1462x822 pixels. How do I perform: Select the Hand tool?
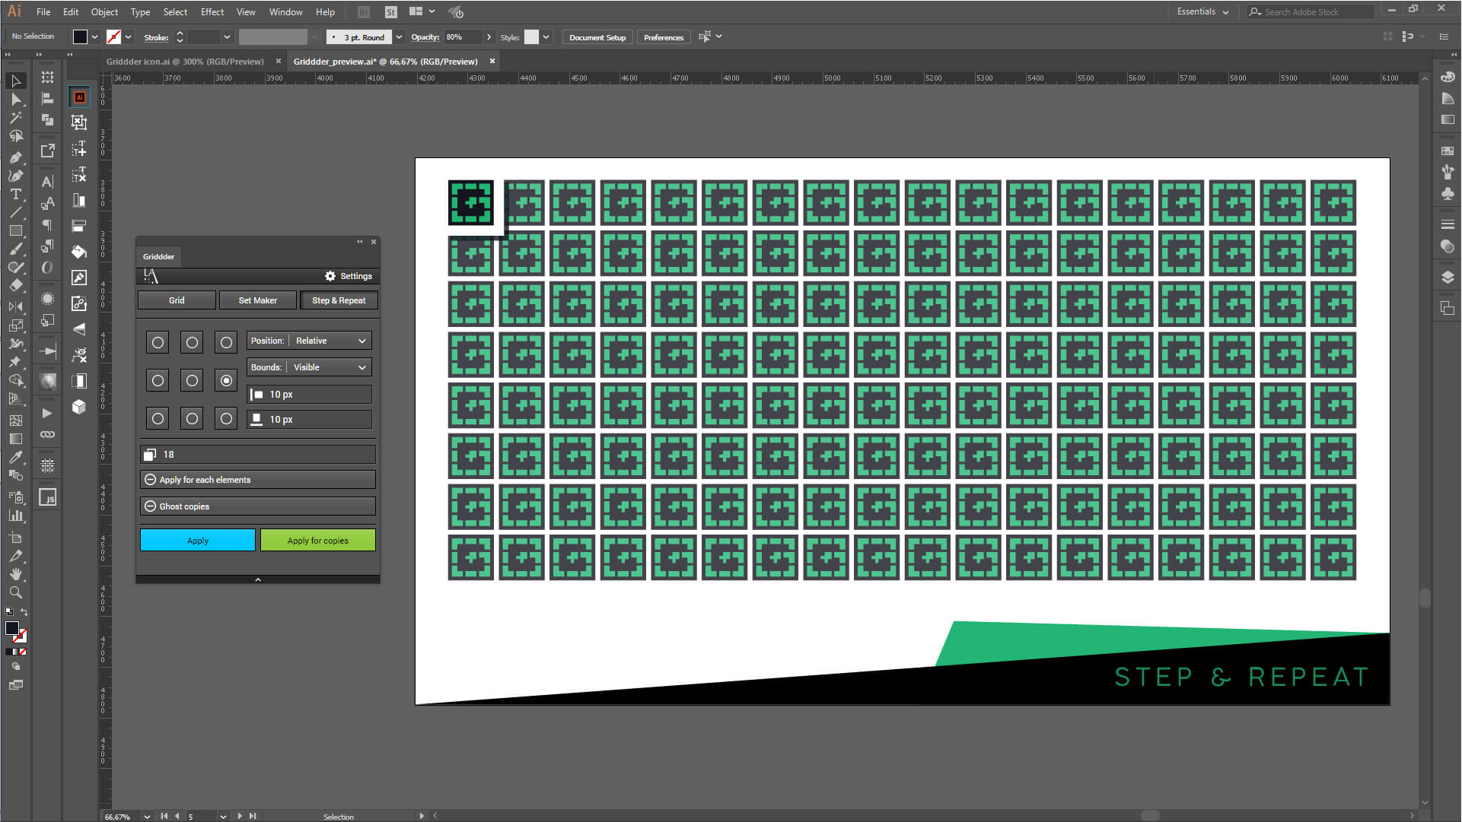click(15, 574)
